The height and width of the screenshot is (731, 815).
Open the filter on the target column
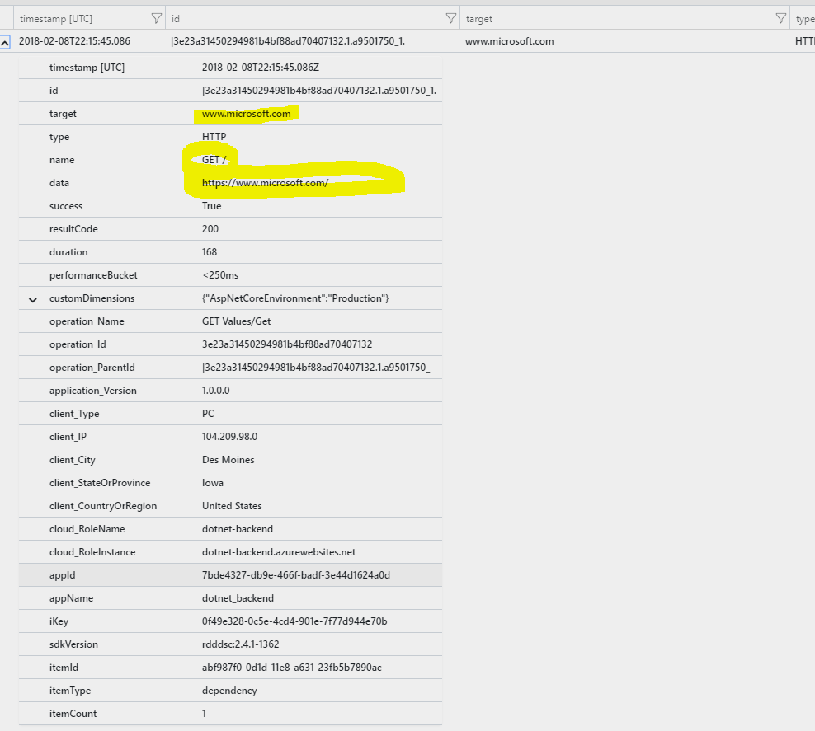point(780,17)
